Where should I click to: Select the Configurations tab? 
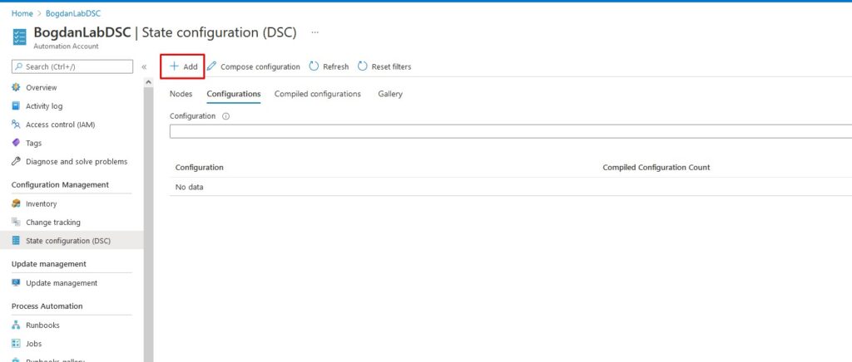click(234, 94)
